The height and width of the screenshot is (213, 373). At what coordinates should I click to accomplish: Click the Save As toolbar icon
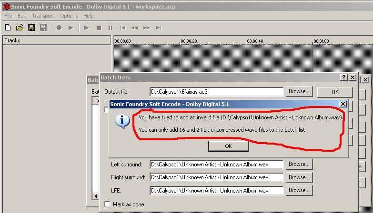pyautogui.click(x=43, y=28)
